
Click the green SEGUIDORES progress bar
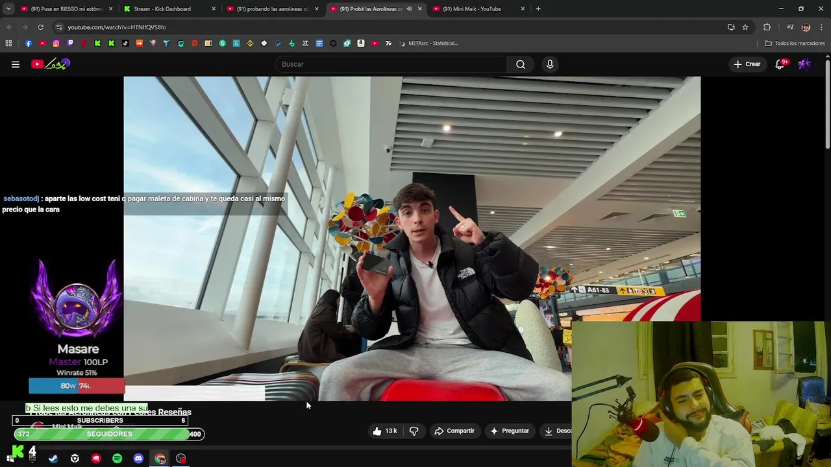tap(109, 434)
